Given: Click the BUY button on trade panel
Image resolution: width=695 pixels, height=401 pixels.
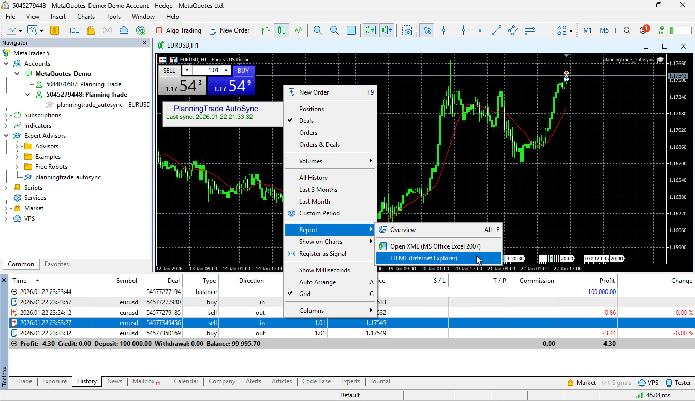Looking at the screenshot, I should pyautogui.click(x=243, y=71).
